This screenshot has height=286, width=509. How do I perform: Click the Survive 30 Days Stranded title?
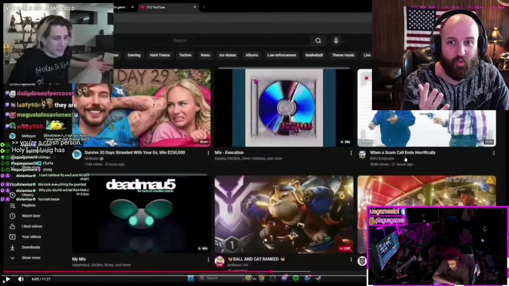pos(135,153)
